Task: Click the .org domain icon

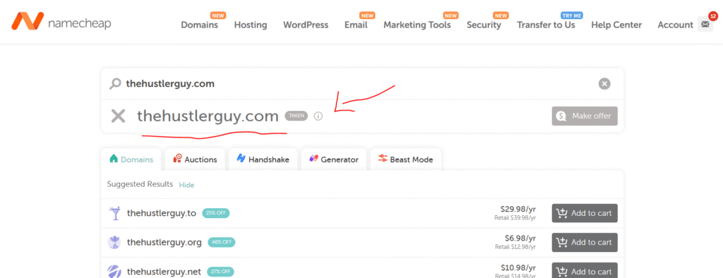Action: (x=114, y=242)
